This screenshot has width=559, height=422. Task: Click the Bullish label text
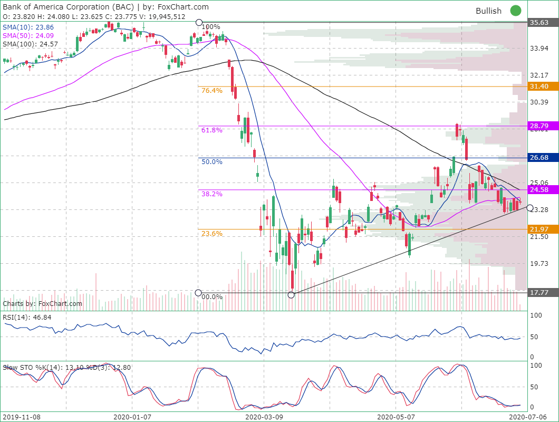coord(488,11)
